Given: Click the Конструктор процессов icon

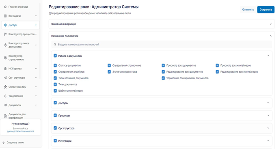Looking at the screenshot, I should [5, 35].
